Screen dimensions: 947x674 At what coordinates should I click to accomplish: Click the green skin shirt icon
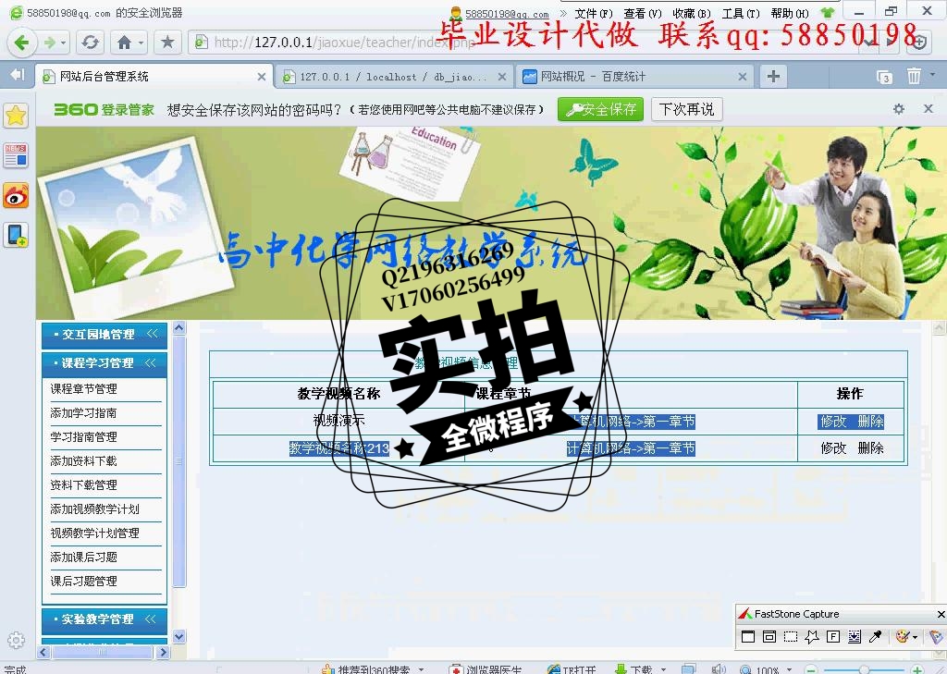pos(827,13)
